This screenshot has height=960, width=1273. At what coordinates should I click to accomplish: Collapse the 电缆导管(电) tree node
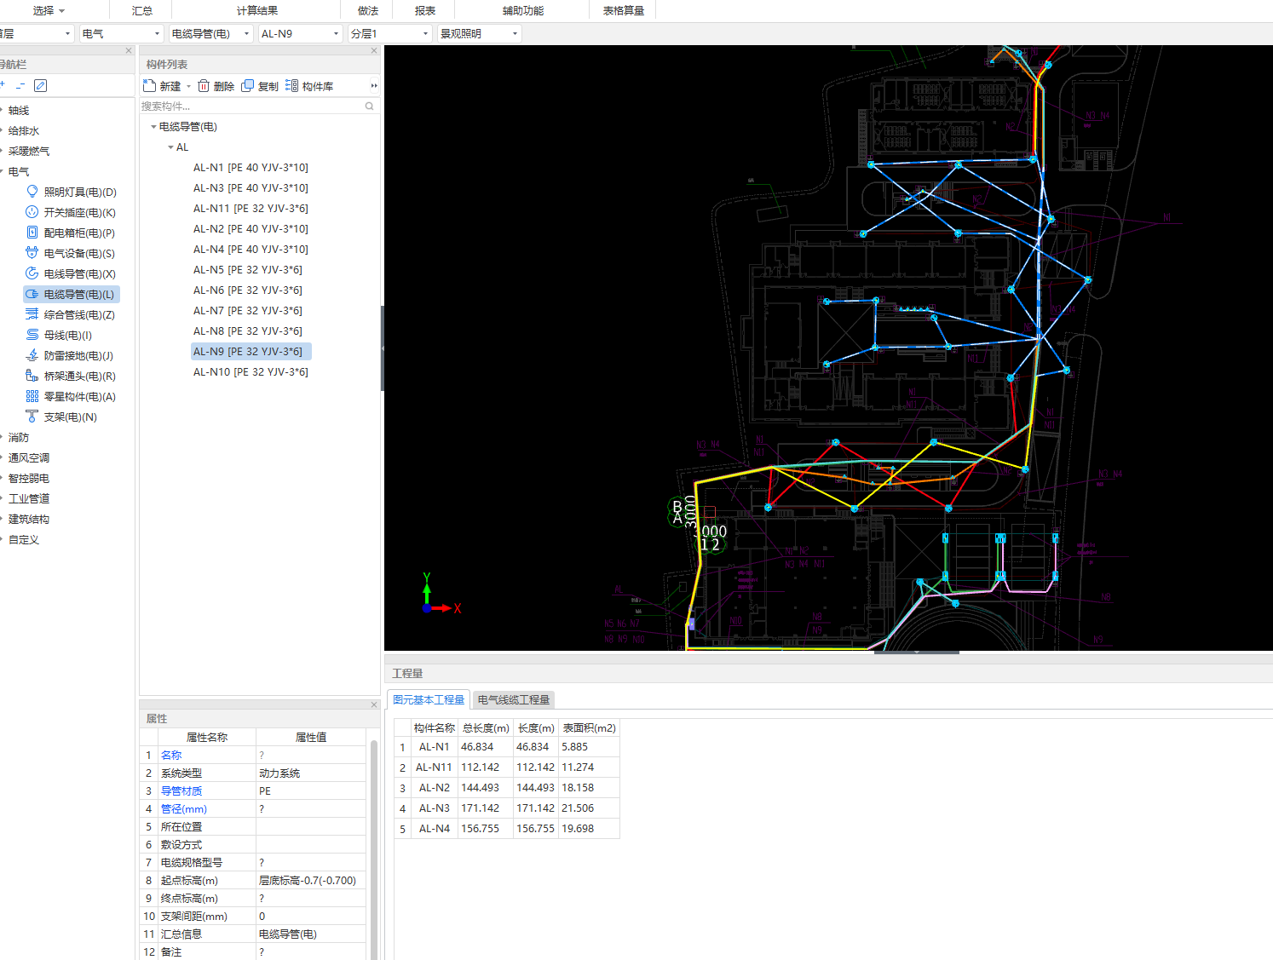pyautogui.click(x=153, y=127)
